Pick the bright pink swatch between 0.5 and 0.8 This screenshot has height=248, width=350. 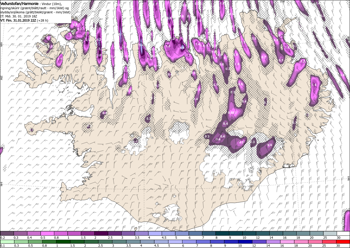(x=47, y=233)
